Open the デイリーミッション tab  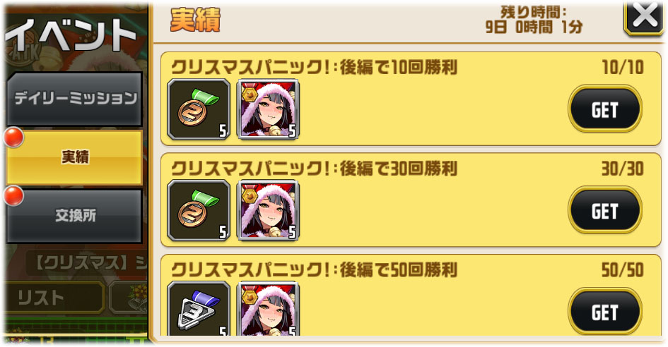pos(74,99)
